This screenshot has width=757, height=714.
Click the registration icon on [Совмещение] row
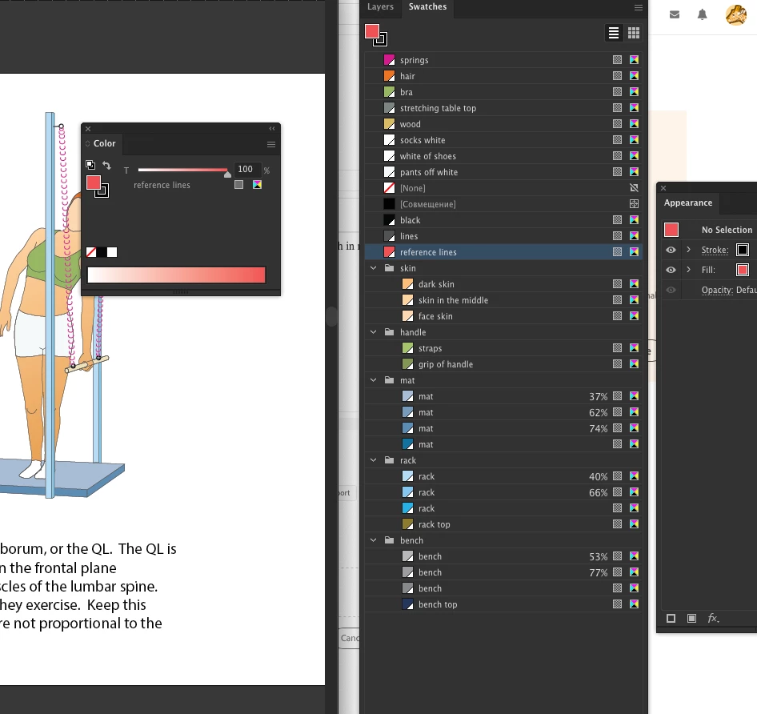pos(635,204)
